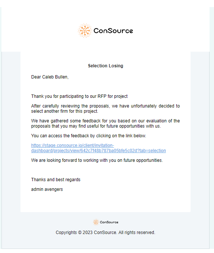Click the footer ConSource wordmark
The image size is (214, 253).
point(109,222)
